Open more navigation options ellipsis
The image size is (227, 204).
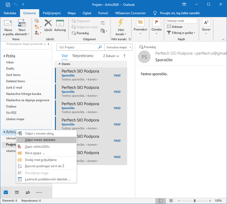pyautogui.click(x=39, y=192)
